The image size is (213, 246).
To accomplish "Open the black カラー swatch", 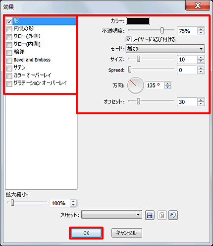I will [x=138, y=21].
